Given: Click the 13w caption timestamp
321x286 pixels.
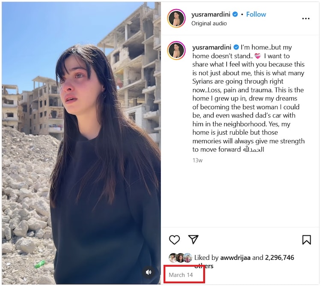Looking at the screenshot, I should click(197, 160).
